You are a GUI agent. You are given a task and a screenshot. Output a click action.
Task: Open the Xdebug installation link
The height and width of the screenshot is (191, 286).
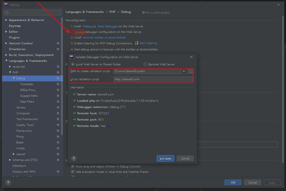[x=87, y=26]
